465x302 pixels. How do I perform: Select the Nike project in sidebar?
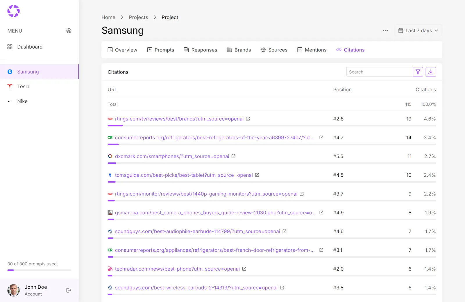pos(39,101)
